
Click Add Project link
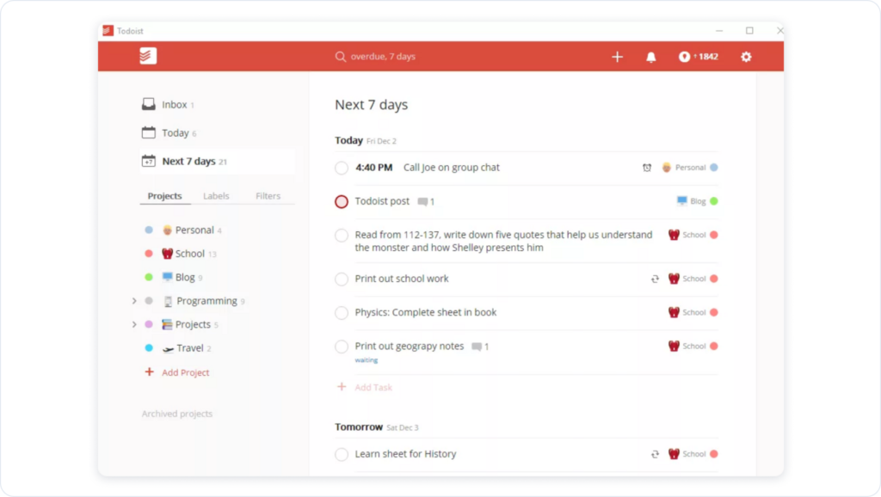(x=186, y=372)
